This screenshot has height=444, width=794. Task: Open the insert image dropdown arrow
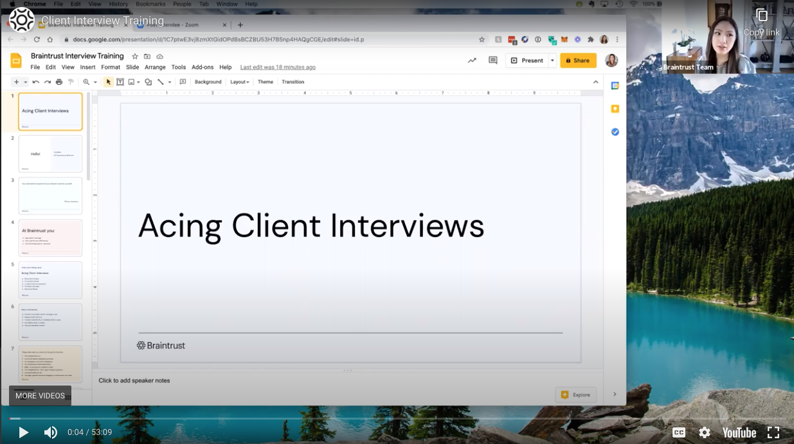click(x=138, y=82)
